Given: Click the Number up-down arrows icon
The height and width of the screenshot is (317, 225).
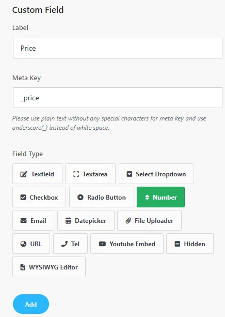Looking at the screenshot, I should 147,198.
